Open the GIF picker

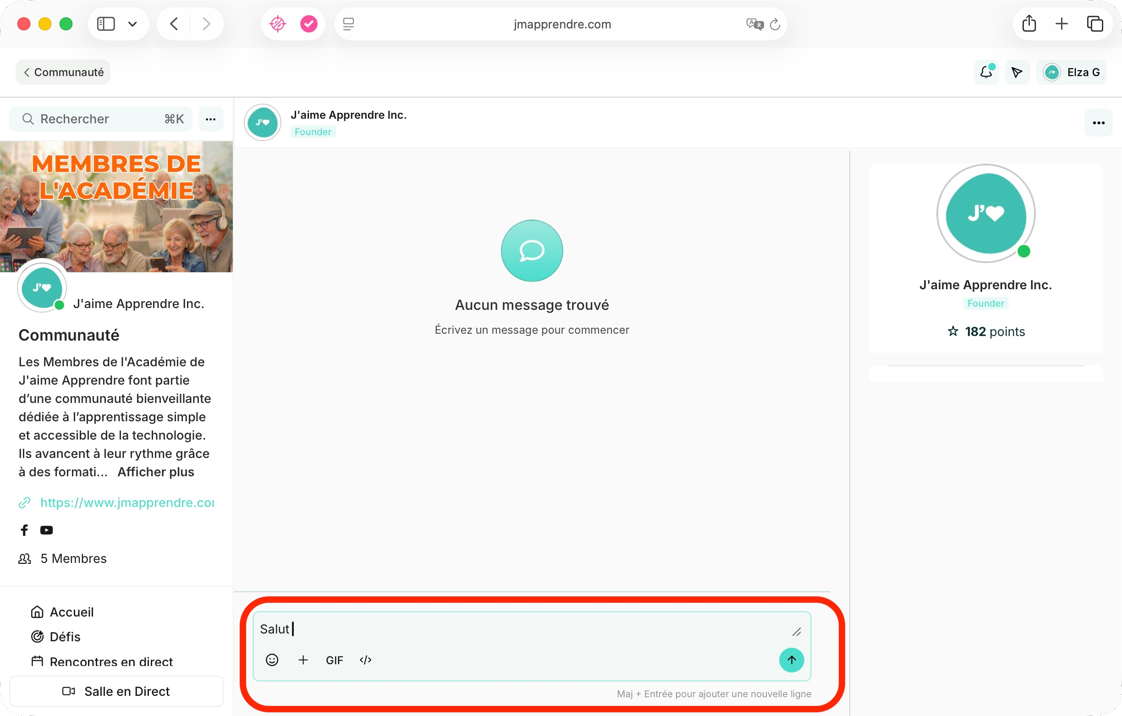tap(334, 660)
